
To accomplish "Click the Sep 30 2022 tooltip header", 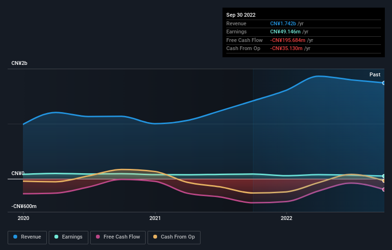I will coord(241,15).
